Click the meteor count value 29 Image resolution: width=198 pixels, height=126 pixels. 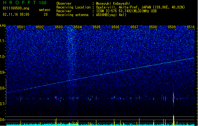pyautogui.click(x=46, y=14)
